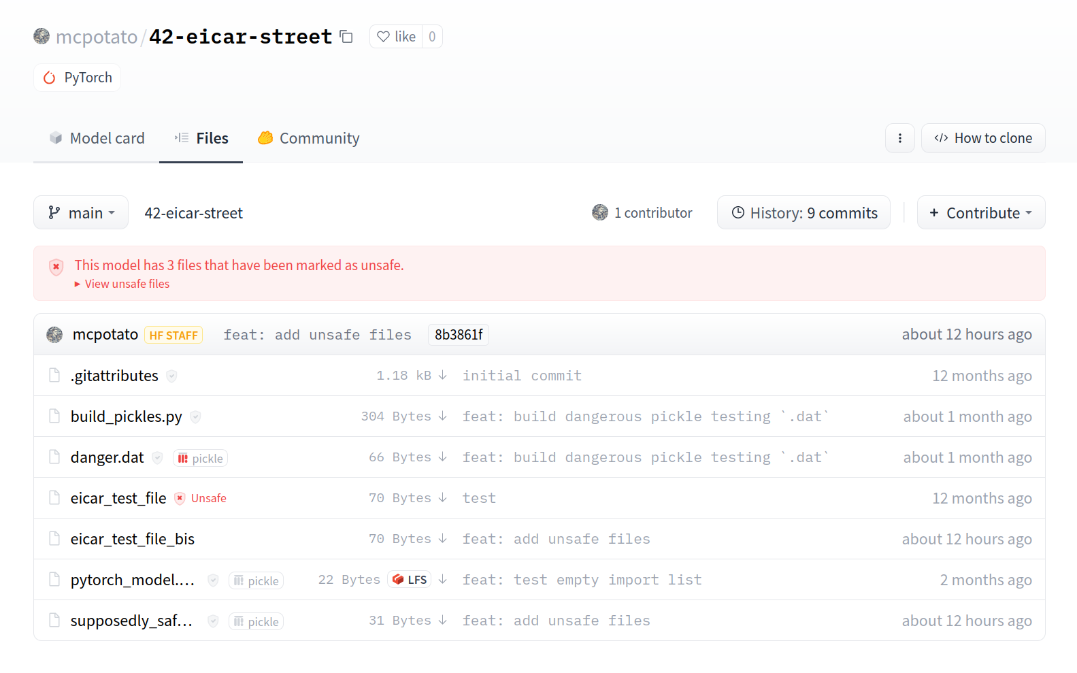The height and width of the screenshot is (673, 1077).
Task: Click the Unsafe badge on eicar_test_file
Action: [201, 498]
